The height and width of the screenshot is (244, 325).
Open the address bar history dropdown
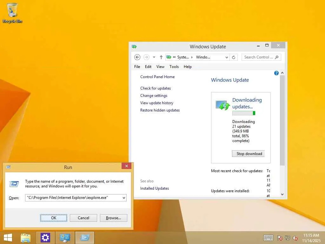coord(227,57)
